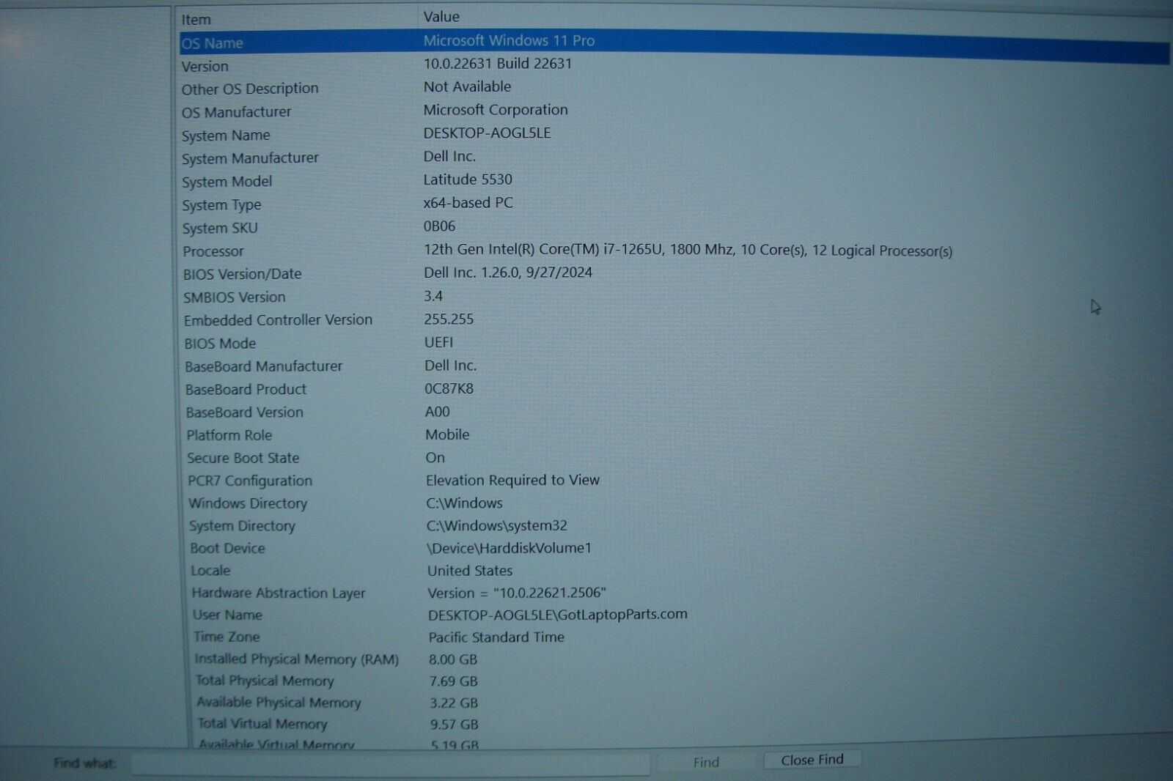
Task: Select the BaseBoard Manufacturer row
Action: (x=674, y=366)
